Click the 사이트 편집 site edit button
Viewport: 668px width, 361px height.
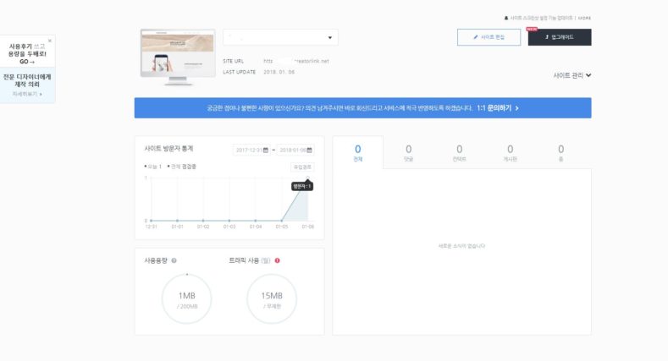coord(489,37)
